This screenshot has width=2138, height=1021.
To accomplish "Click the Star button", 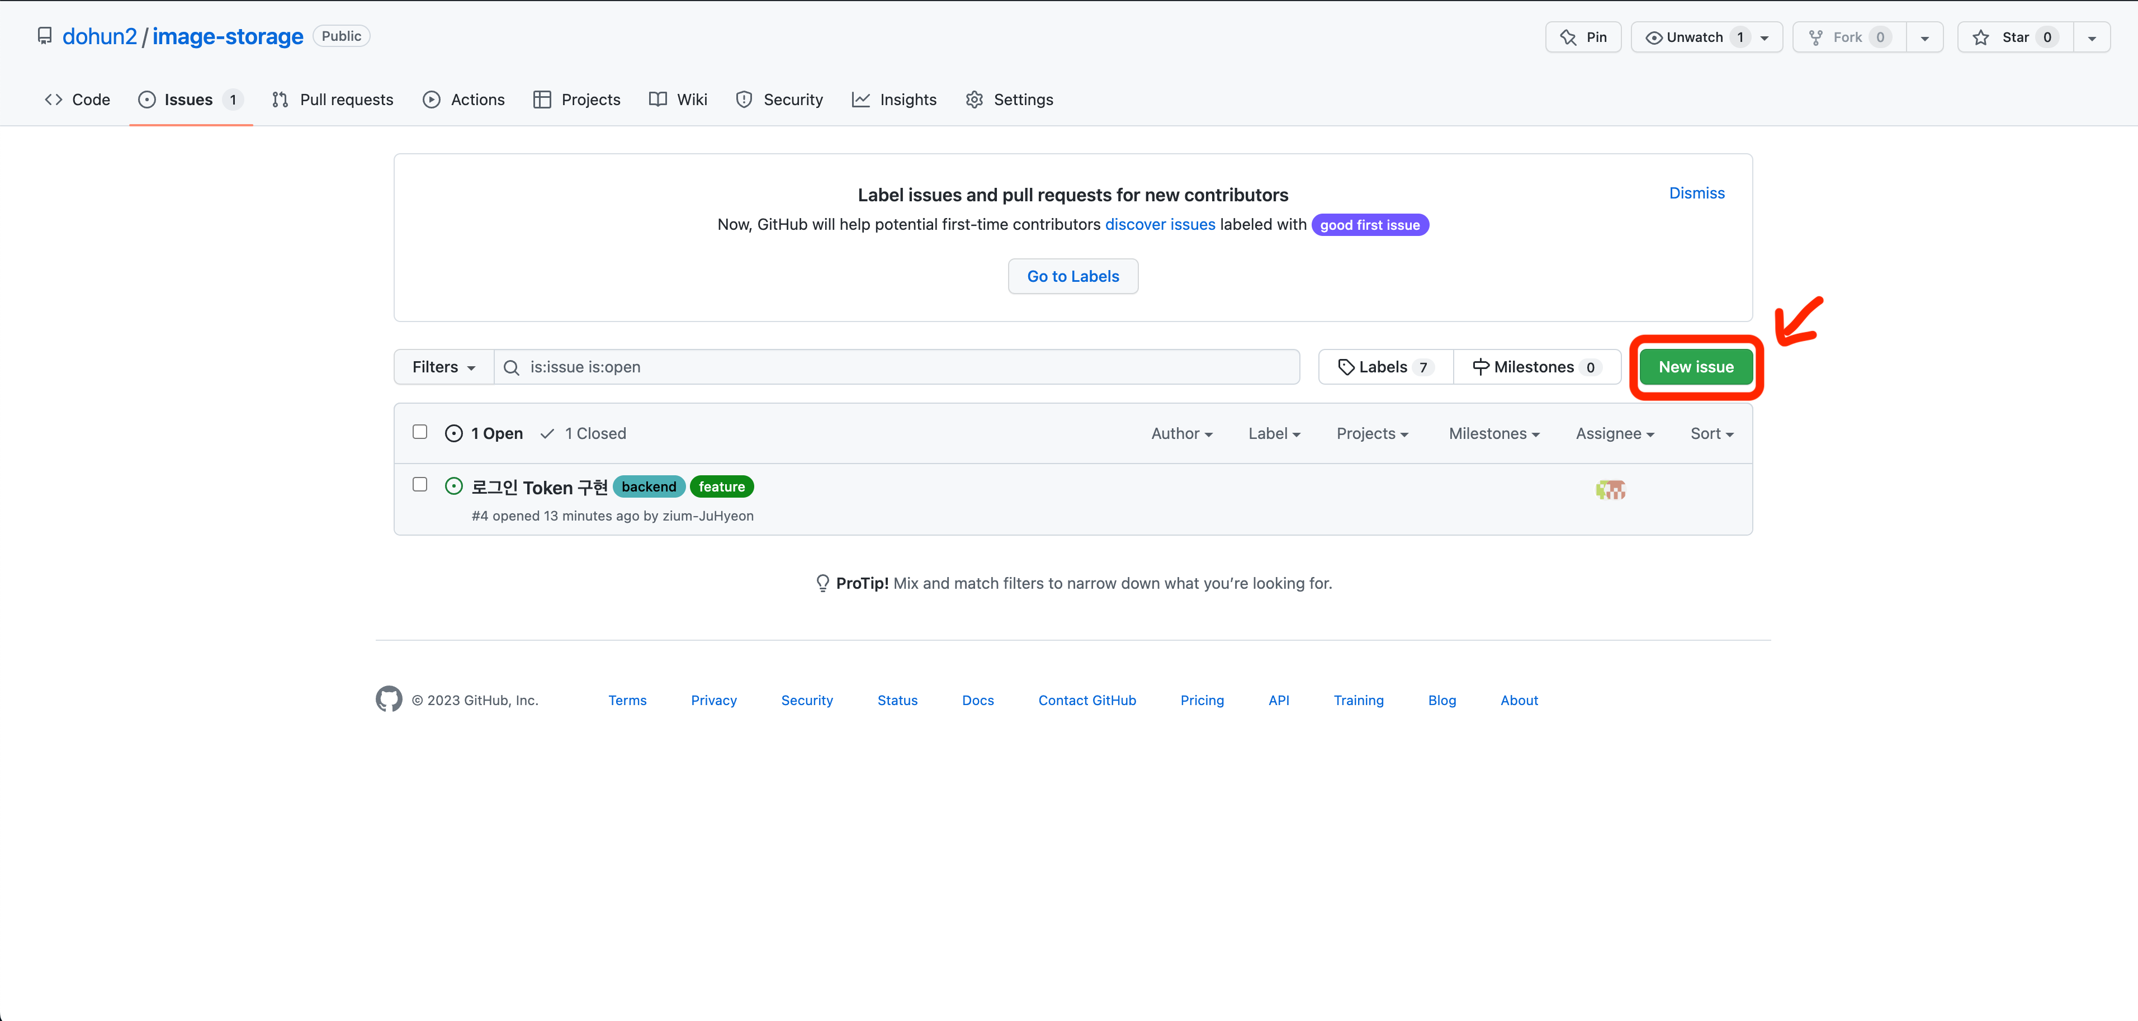I will (x=2014, y=37).
